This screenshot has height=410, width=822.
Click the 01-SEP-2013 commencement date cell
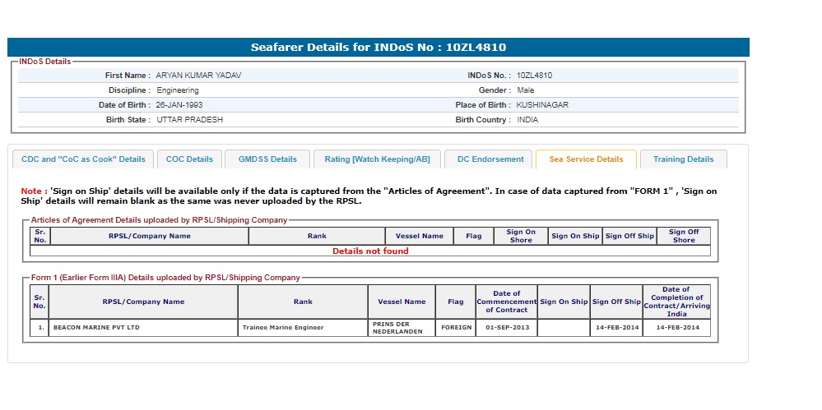506,328
